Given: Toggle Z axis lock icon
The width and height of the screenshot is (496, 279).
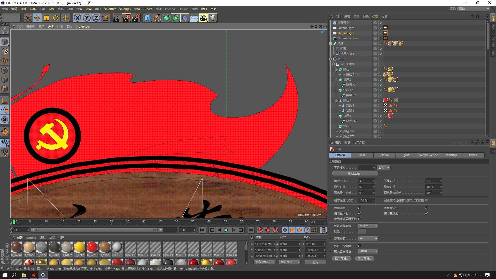Looking at the screenshot, I should 96,18.
